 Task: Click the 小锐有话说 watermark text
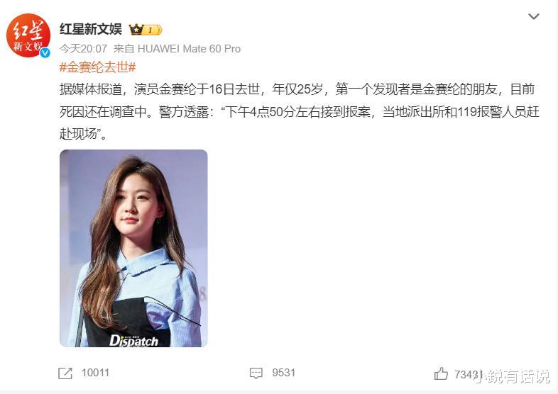coord(513,377)
